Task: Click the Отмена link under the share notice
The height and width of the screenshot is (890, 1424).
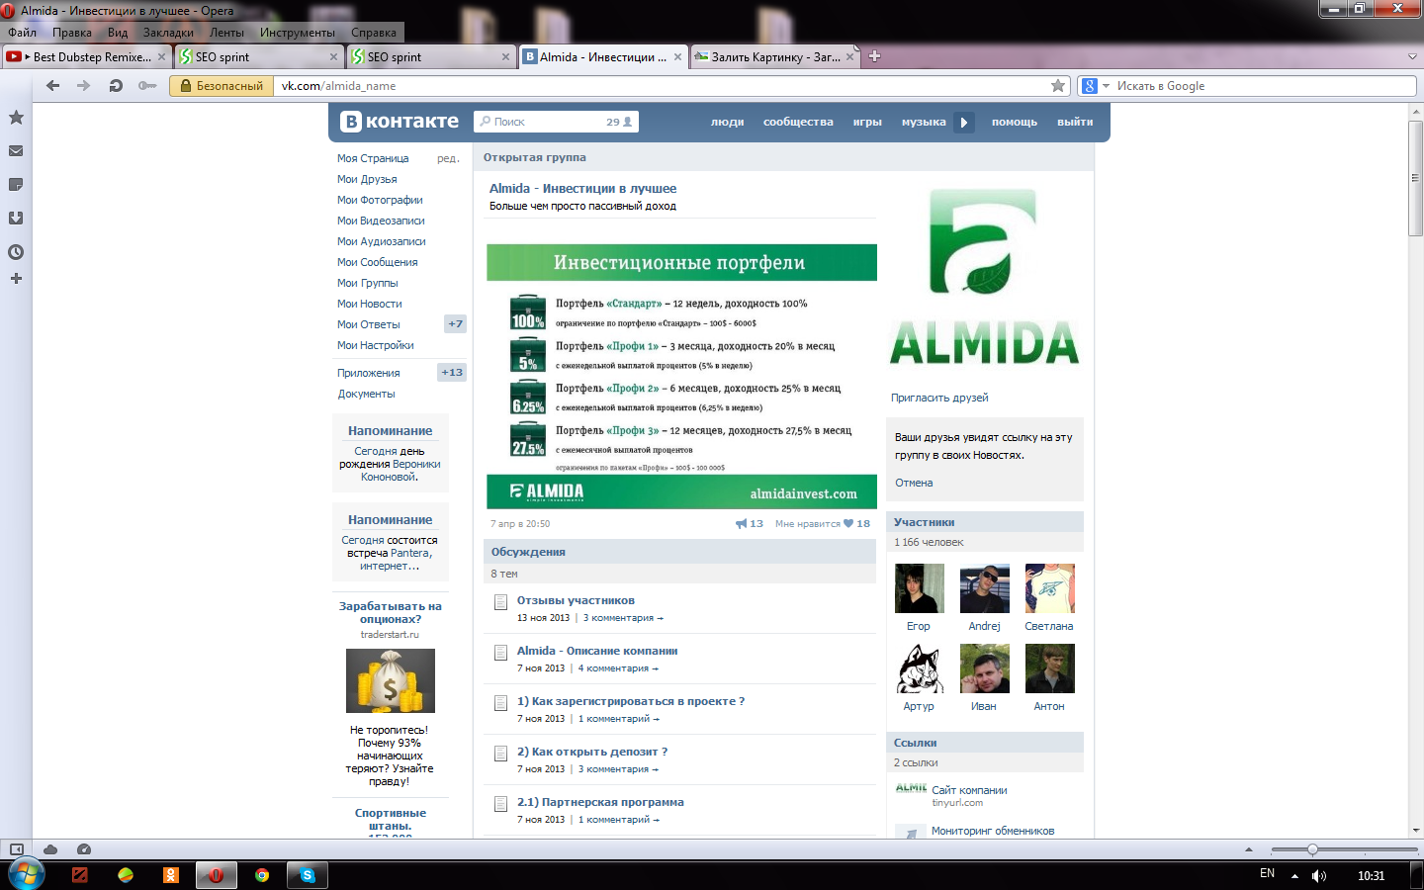Action: (x=914, y=483)
